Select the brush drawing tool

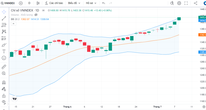(4, 45)
